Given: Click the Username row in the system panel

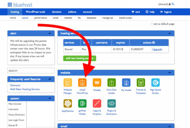Looking at the screenshot, I should tap(13, 109).
